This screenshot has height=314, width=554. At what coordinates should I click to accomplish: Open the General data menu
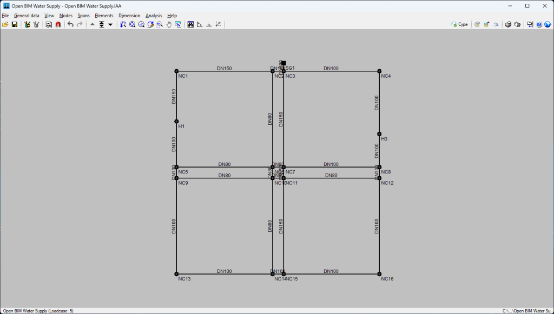coord(27,16)
